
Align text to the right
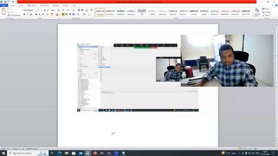pyautogui.click(x=70, y=14)
